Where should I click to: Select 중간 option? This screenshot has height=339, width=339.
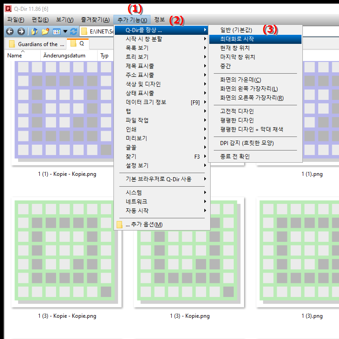coord(255,66)
